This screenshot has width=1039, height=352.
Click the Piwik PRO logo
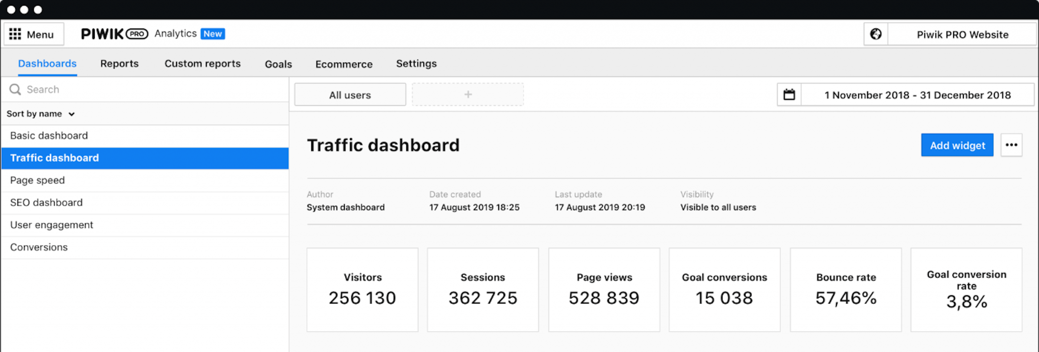coord(114,34)
